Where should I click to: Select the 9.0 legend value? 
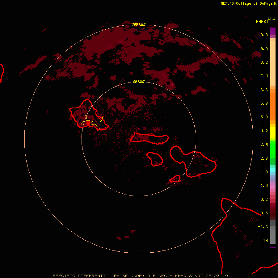[264, 48]
